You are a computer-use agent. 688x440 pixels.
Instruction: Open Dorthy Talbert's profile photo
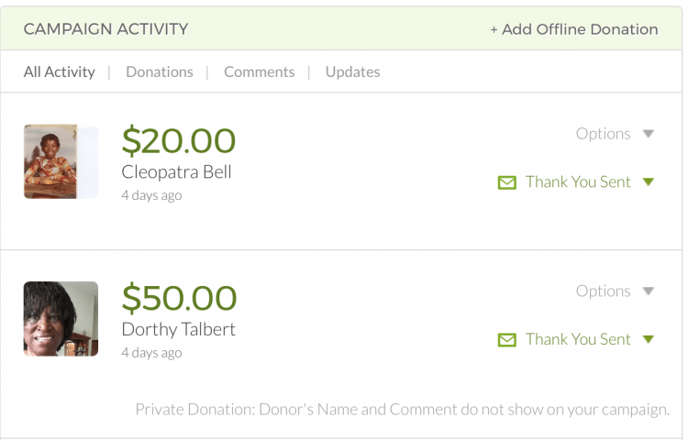[61, 319]
